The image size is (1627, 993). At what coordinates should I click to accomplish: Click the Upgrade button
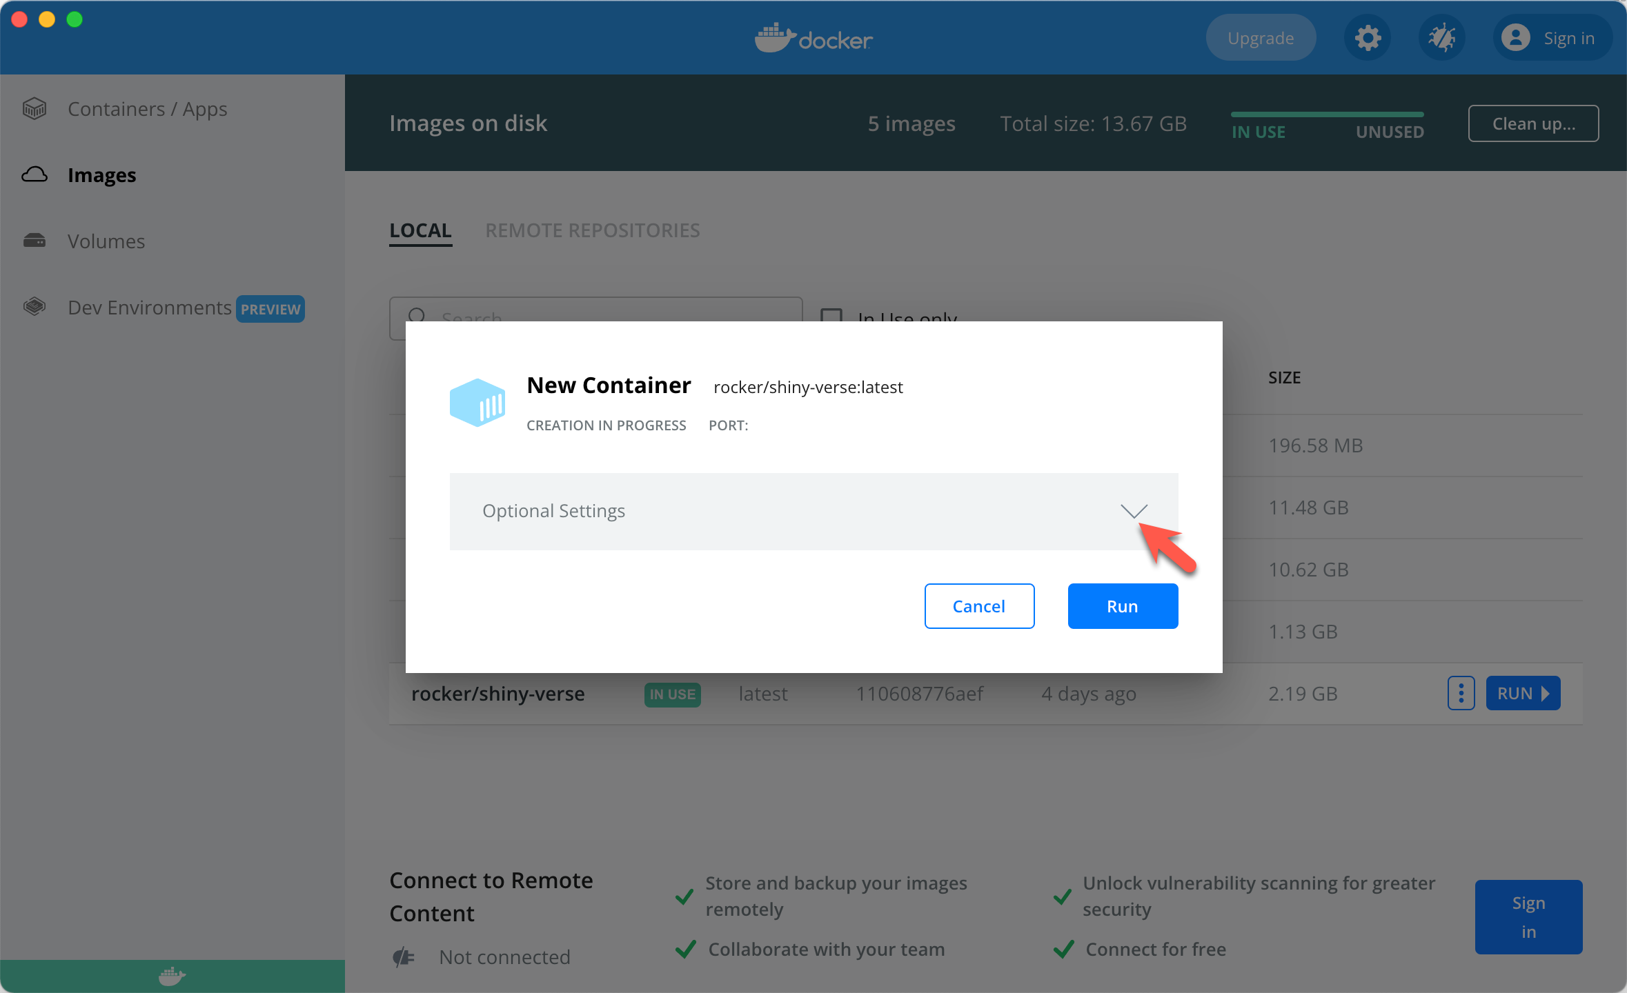[x=1261, y=38]
